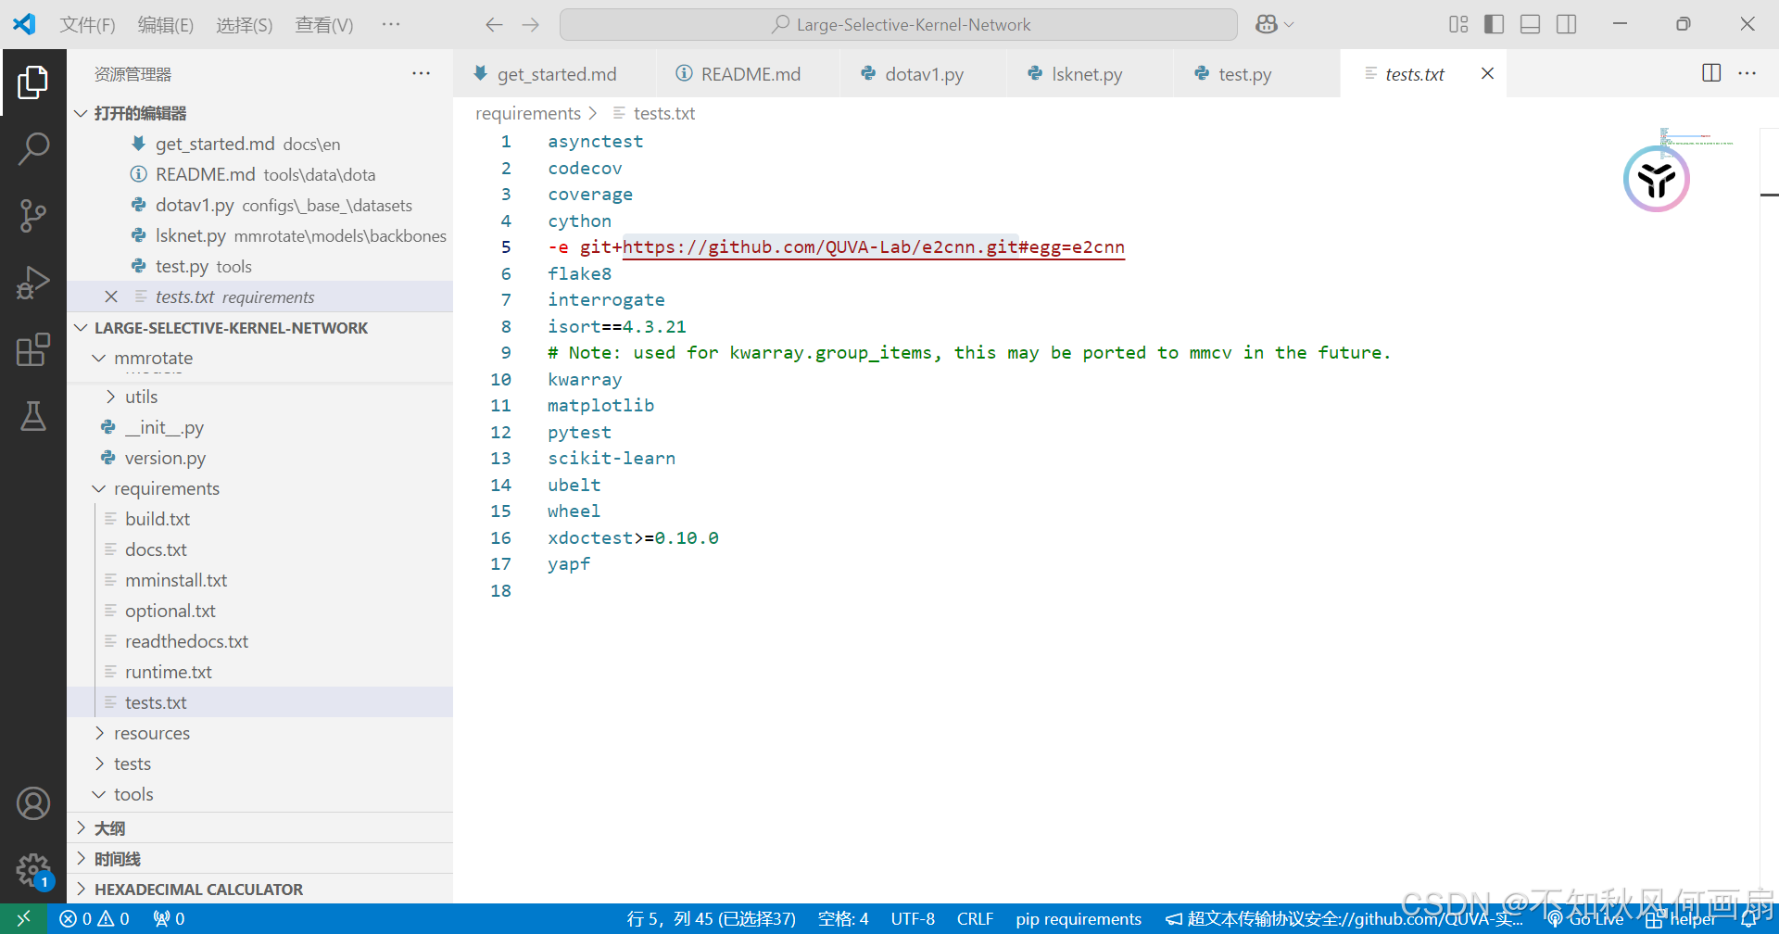Go forward with the right arrow
Screen dimensions: 1779x934
pyautogui.click(x=530, y=25)
